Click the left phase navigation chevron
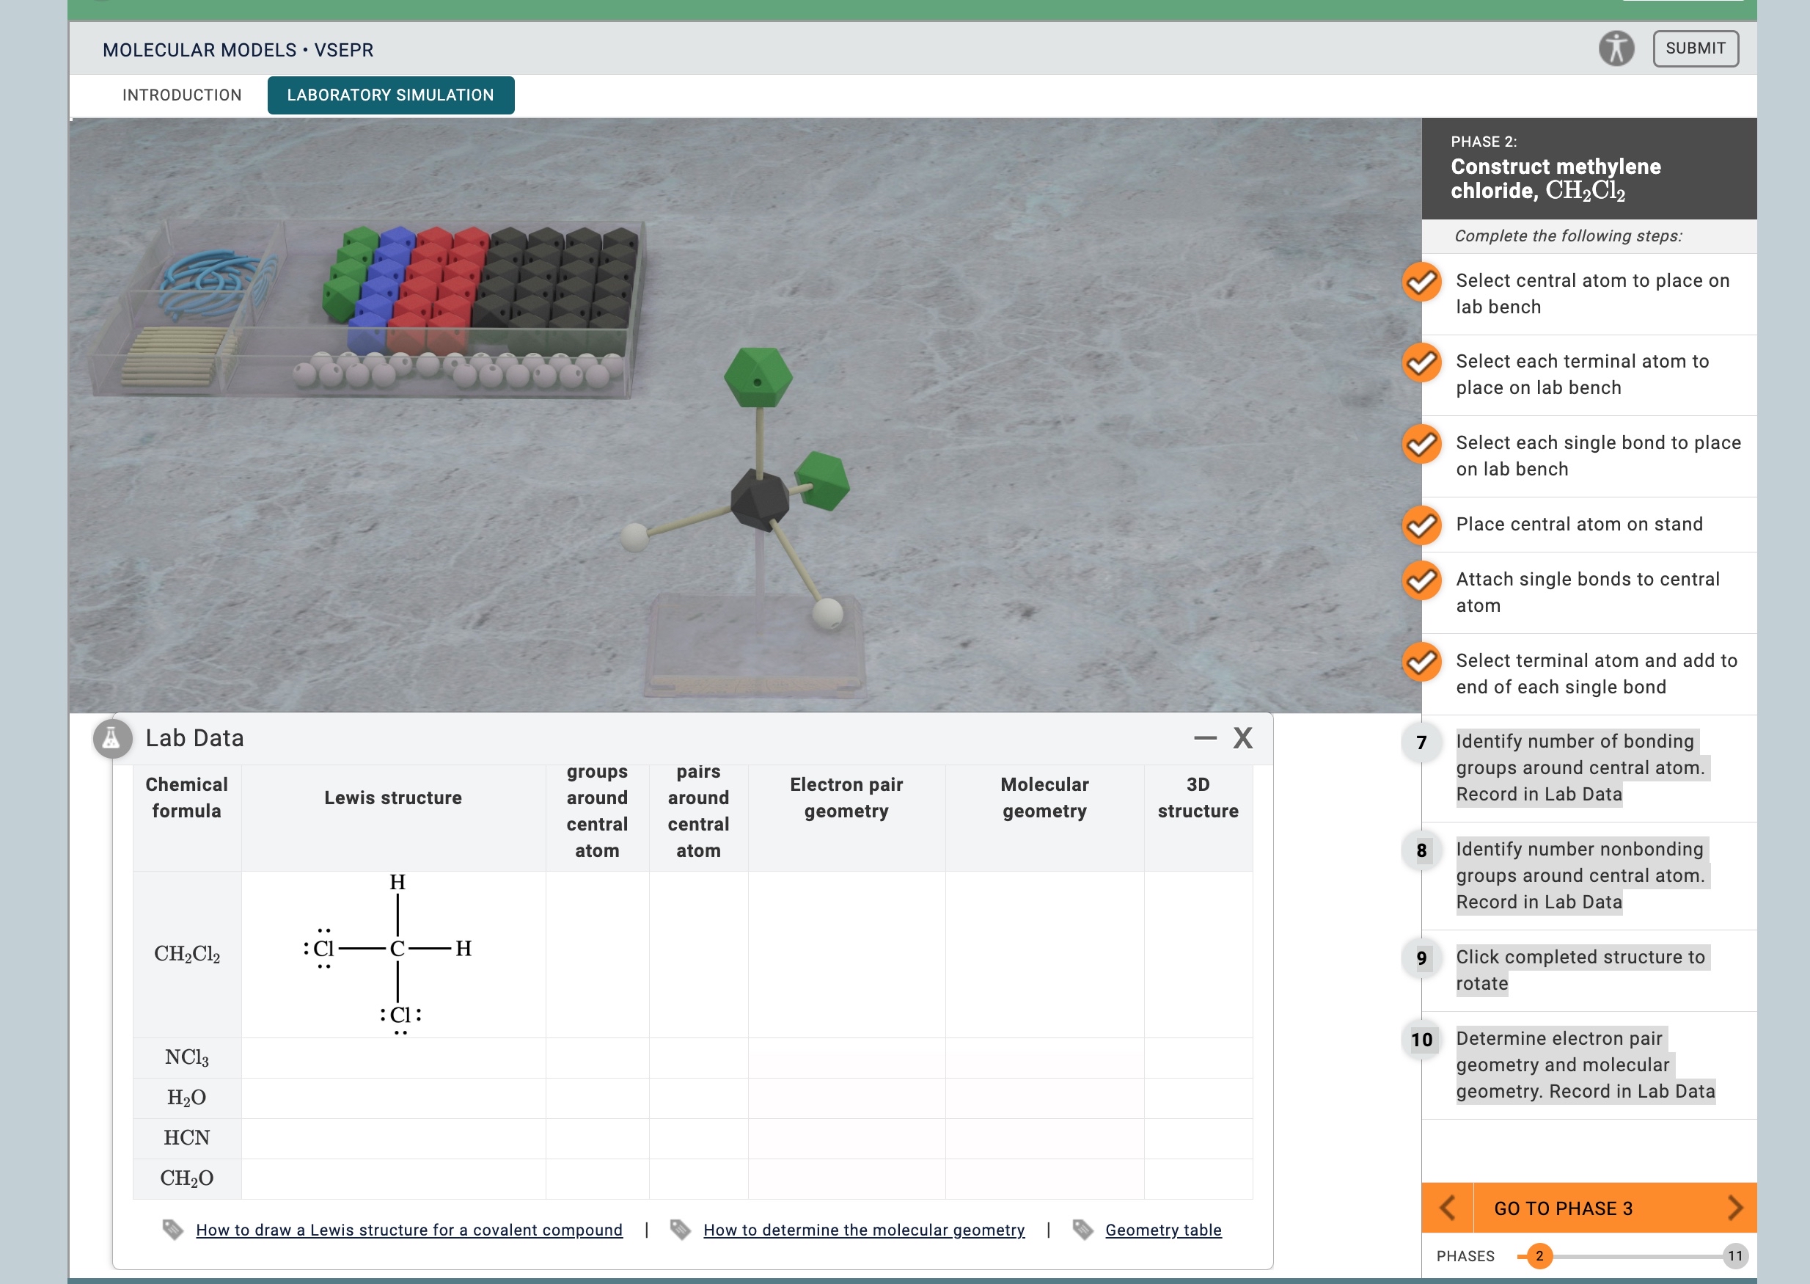Viewport: 1810px width, 1284px height. click(x=1448, y=1208)
